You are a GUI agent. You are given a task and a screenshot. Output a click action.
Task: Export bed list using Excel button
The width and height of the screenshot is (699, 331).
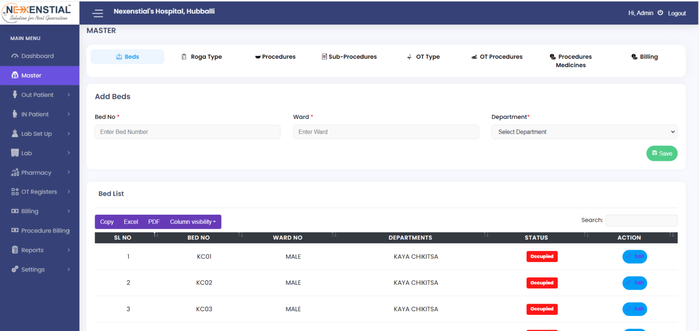point(131,222)
